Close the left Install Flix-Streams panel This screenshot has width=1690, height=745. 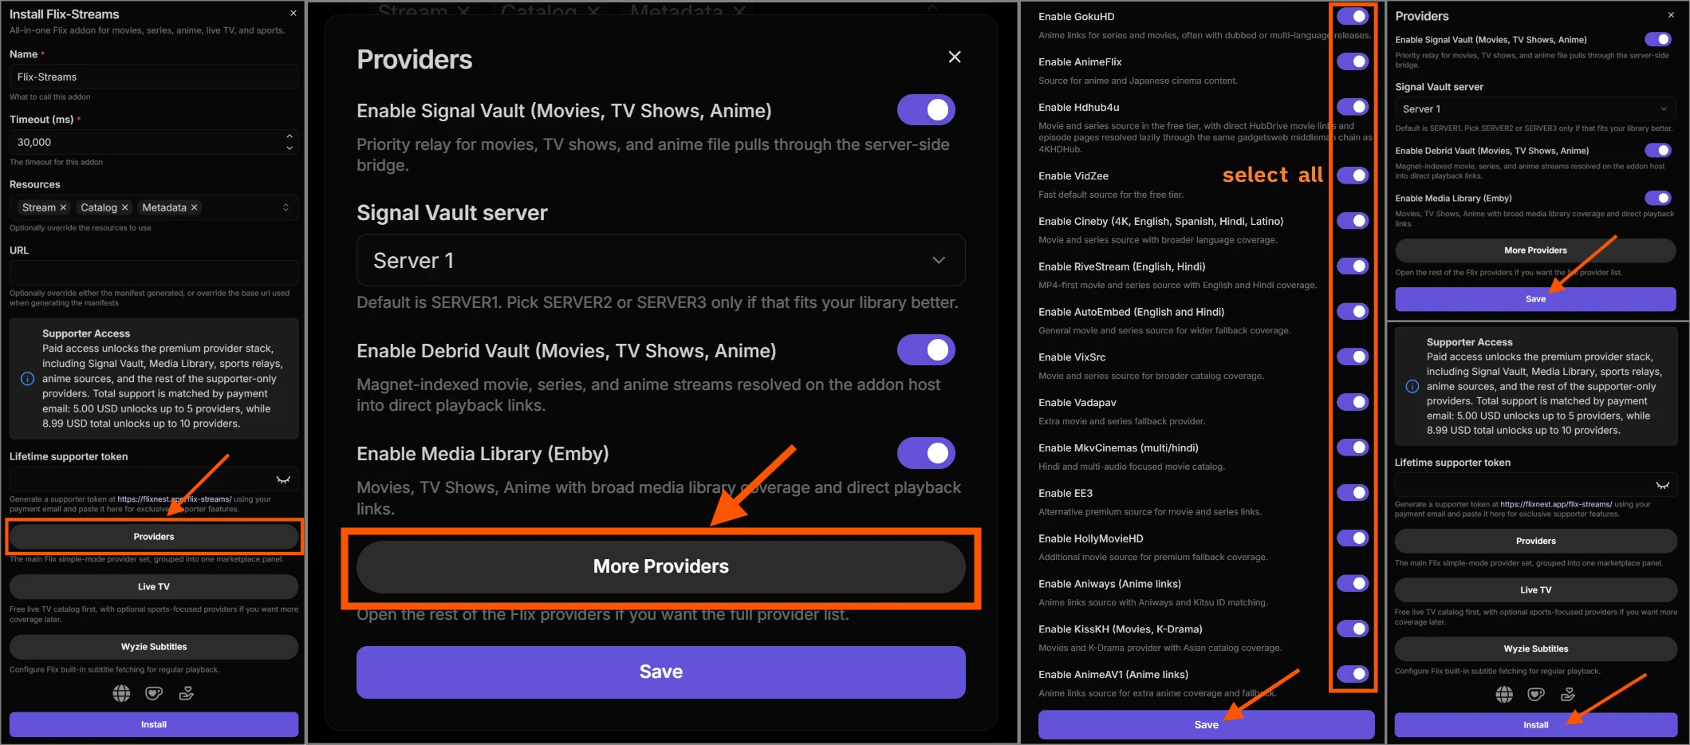[293, 13]
